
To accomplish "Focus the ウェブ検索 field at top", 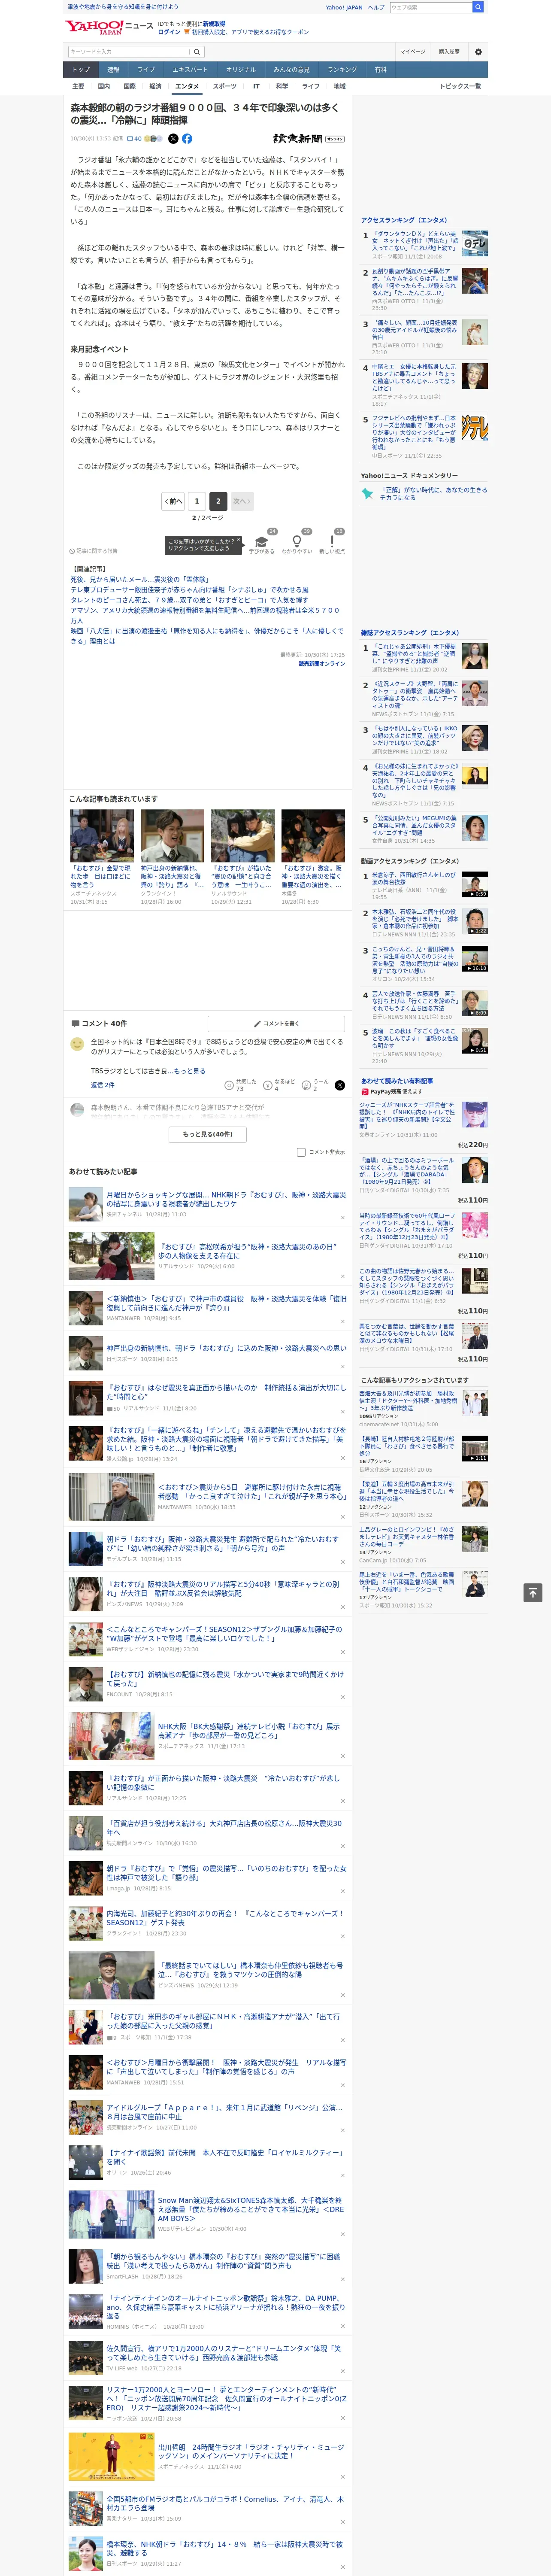I will 431,7.
